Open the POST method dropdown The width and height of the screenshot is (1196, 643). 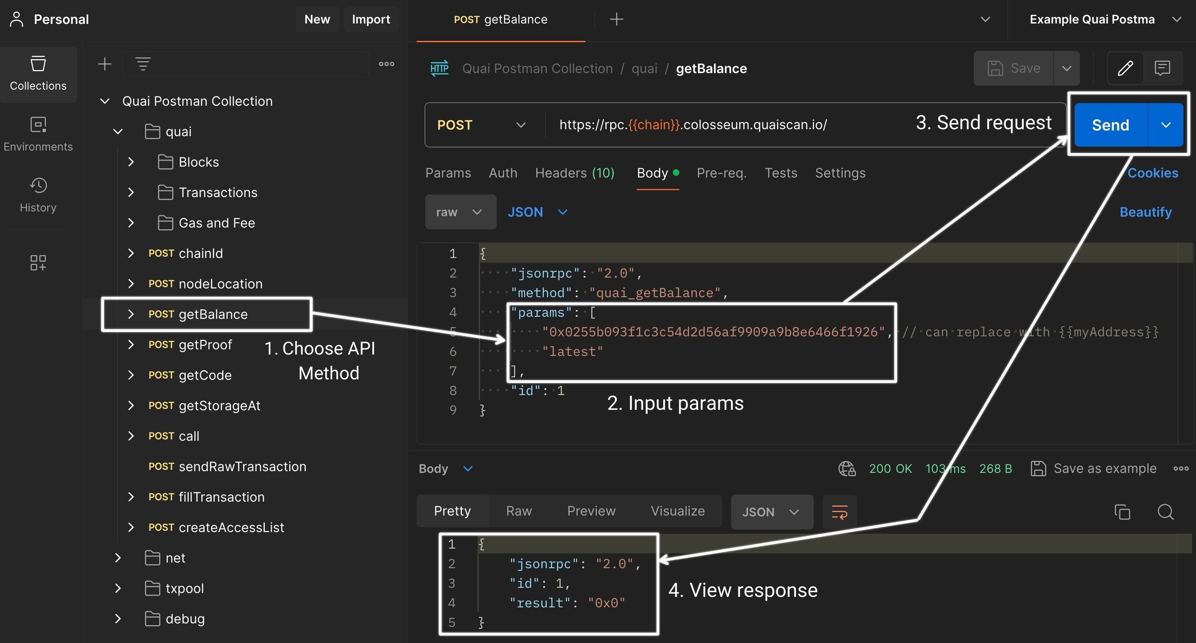[480, 124]
